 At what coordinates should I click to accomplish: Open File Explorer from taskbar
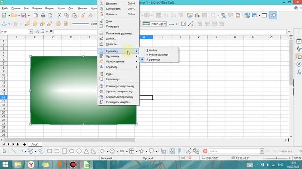click(18, 165)
